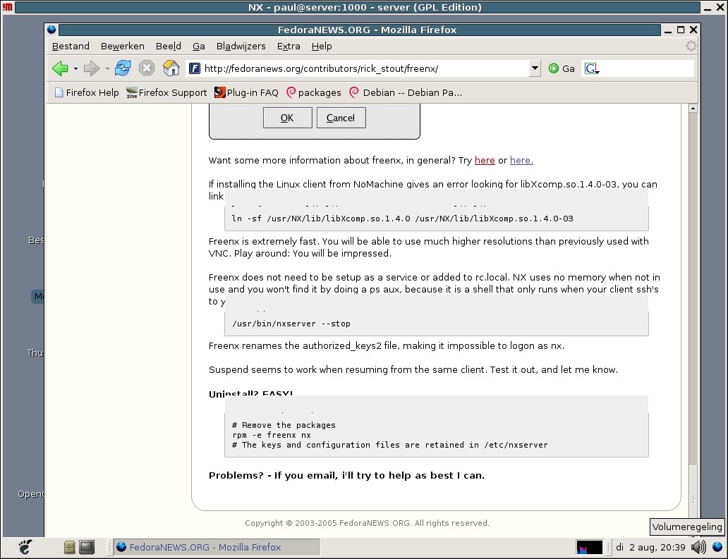
Task: Open the Beeld menu
Action: [x=168, y=46]
